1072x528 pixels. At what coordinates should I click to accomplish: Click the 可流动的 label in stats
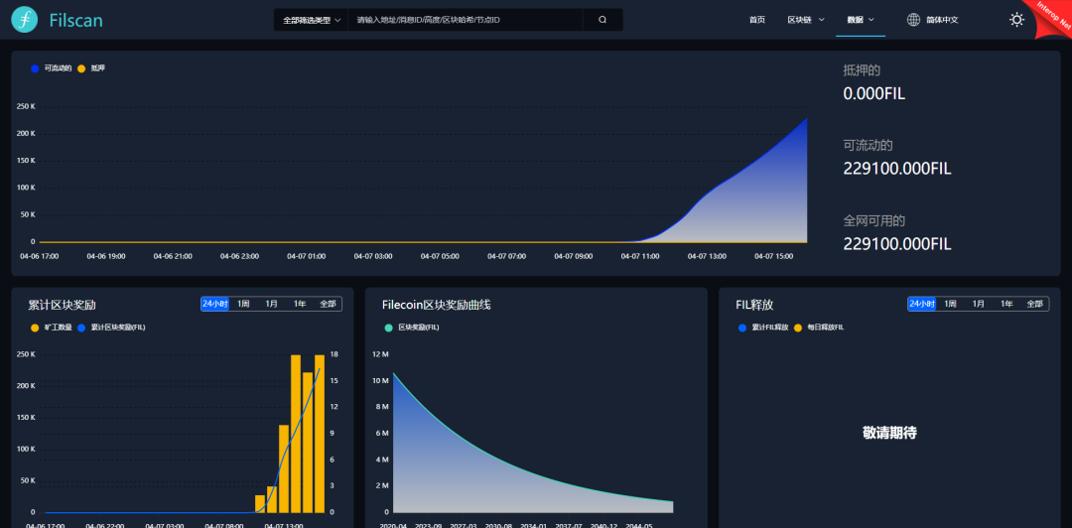point(869,145)
